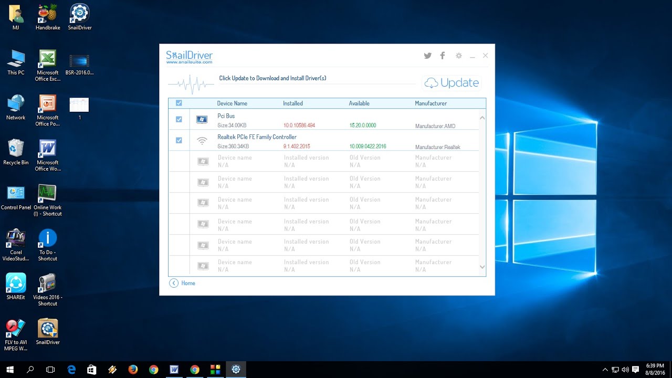Viewport: 672px width, 378px height.
Task: Open Microsoft Office Excel shortcut
Action: pyautogui.click(x=48, y=66)
